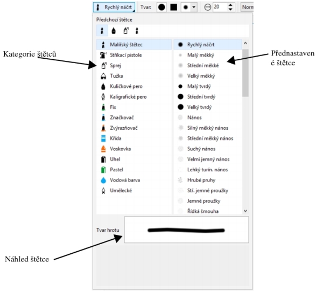Select the square nib shape button
Image resolution: width=323 pixels, height=291 pixels.
pos(174,8)
